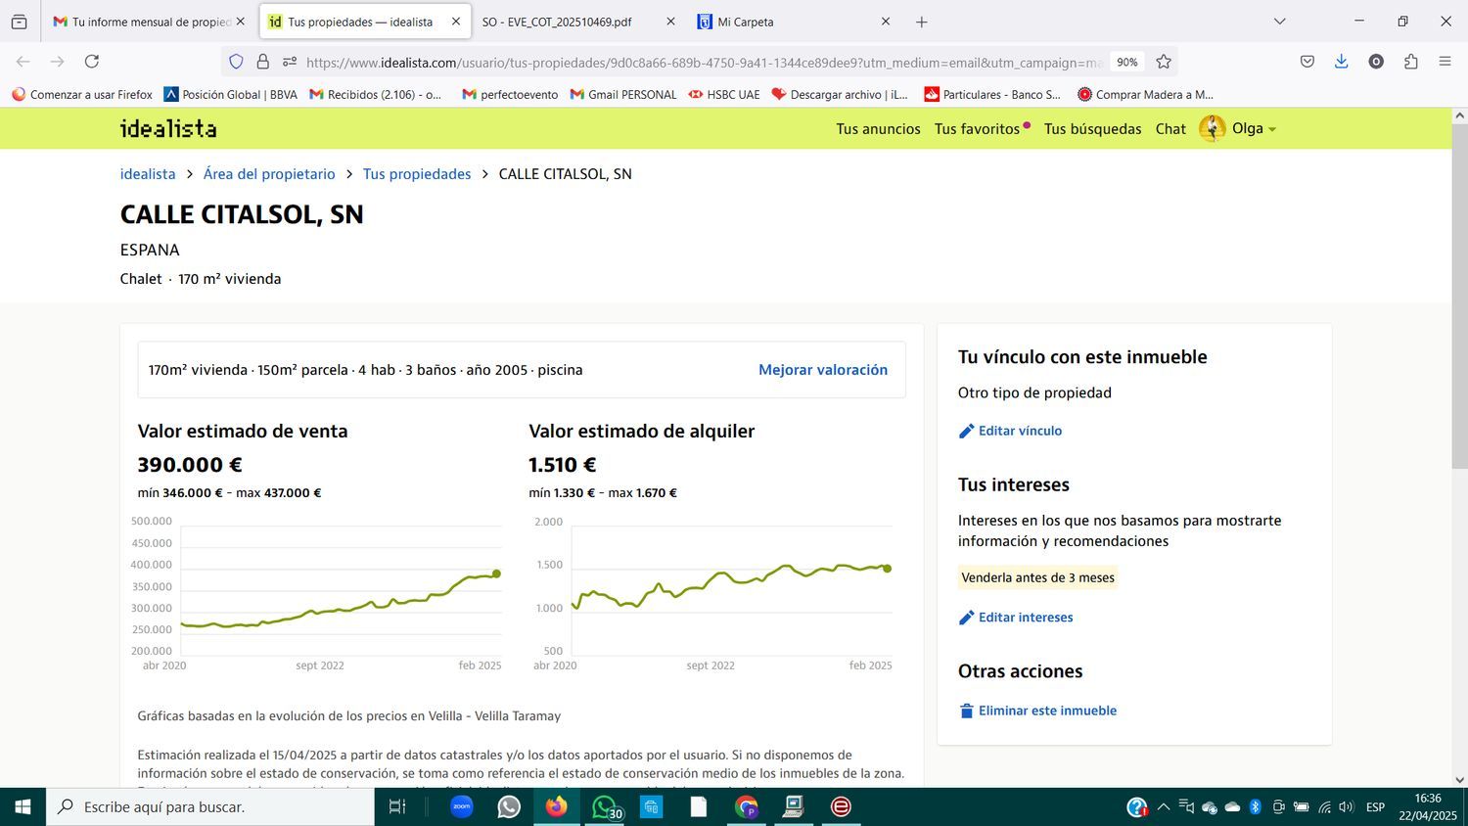Click the Bluetooth icon in system tray
The width and height of the screenshot is (1468, 826).
(x=1256, y=806)
